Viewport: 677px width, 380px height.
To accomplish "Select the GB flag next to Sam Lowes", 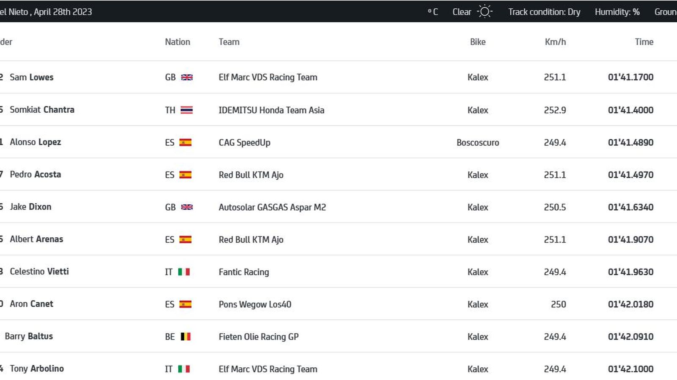I will point(187,77).
